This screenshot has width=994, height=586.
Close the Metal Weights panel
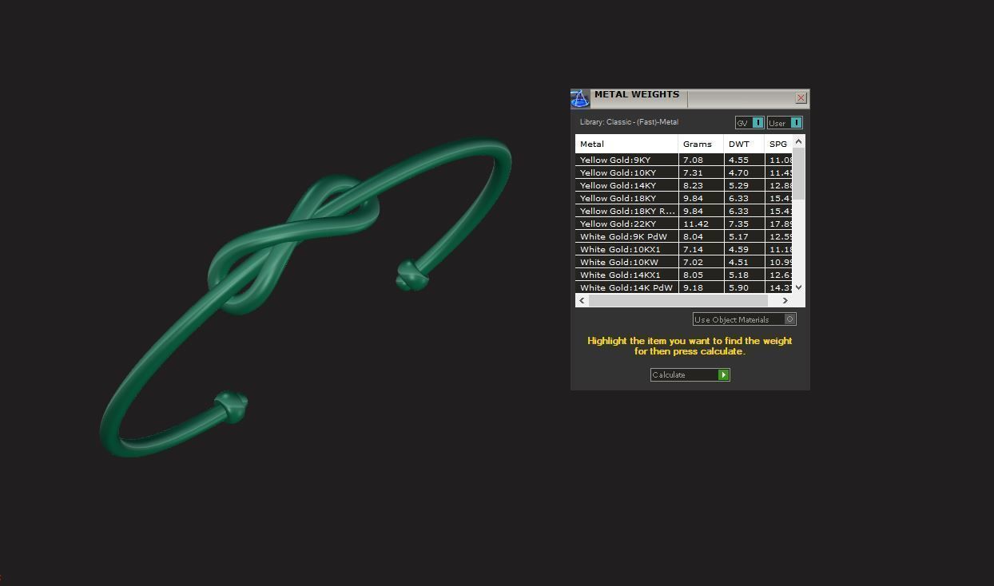[x=801, y=98]
